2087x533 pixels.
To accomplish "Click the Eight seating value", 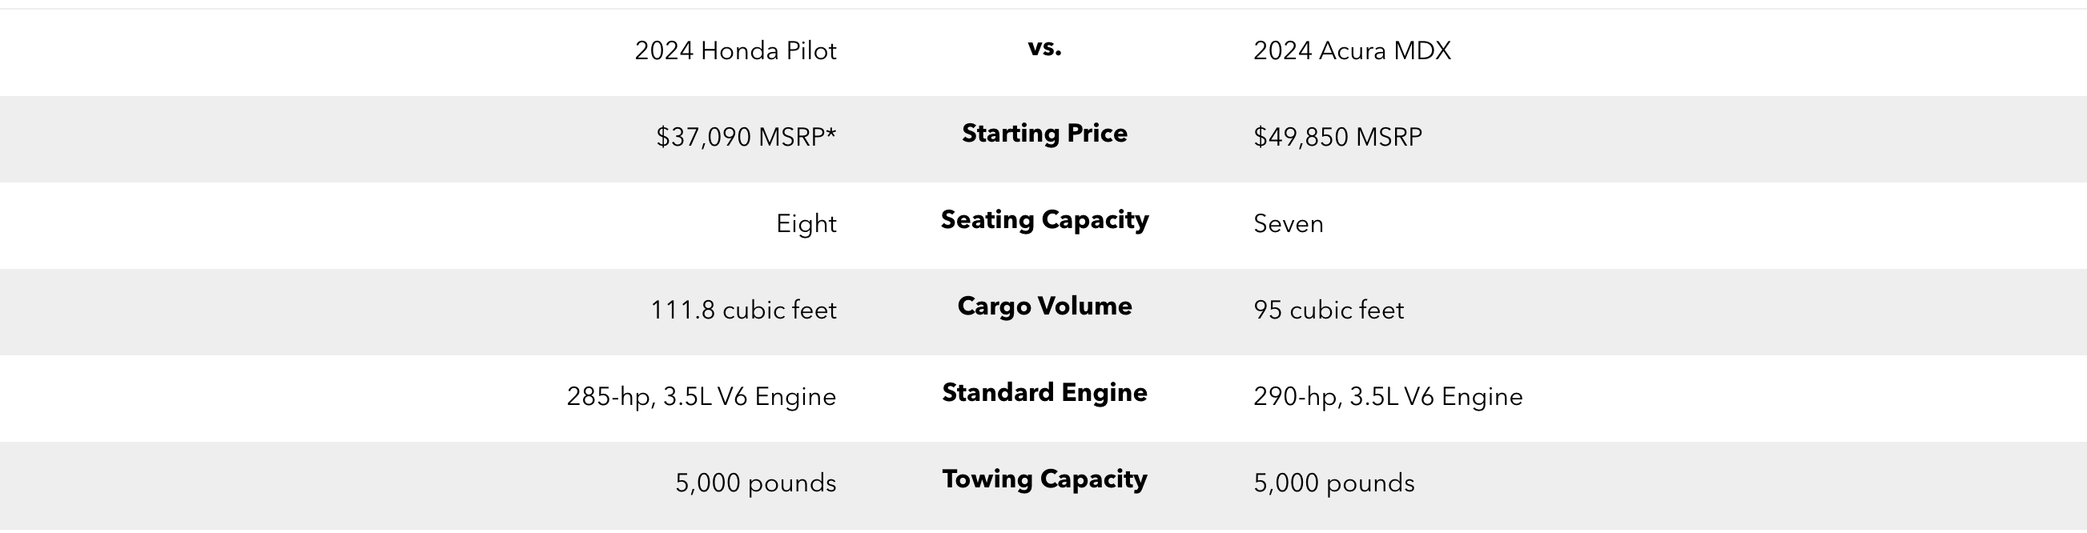I will pos(806,223).
